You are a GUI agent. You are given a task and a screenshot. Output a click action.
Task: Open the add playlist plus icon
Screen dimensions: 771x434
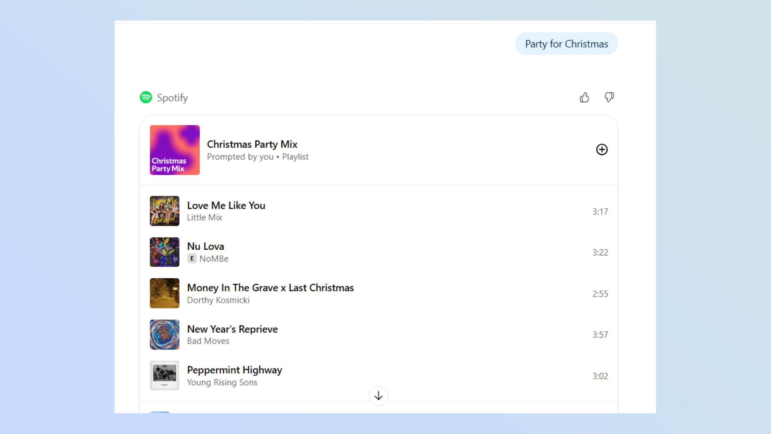pyautogui.click(x=602, y=150)
